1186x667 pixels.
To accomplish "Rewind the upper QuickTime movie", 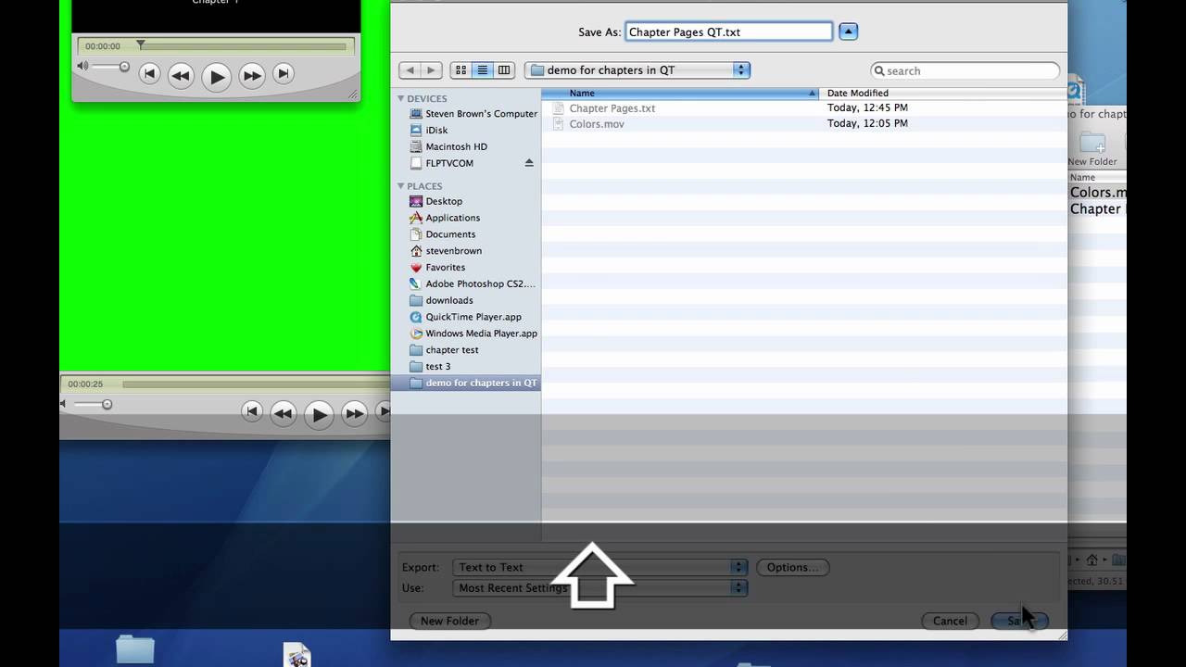I will point(181,76).
